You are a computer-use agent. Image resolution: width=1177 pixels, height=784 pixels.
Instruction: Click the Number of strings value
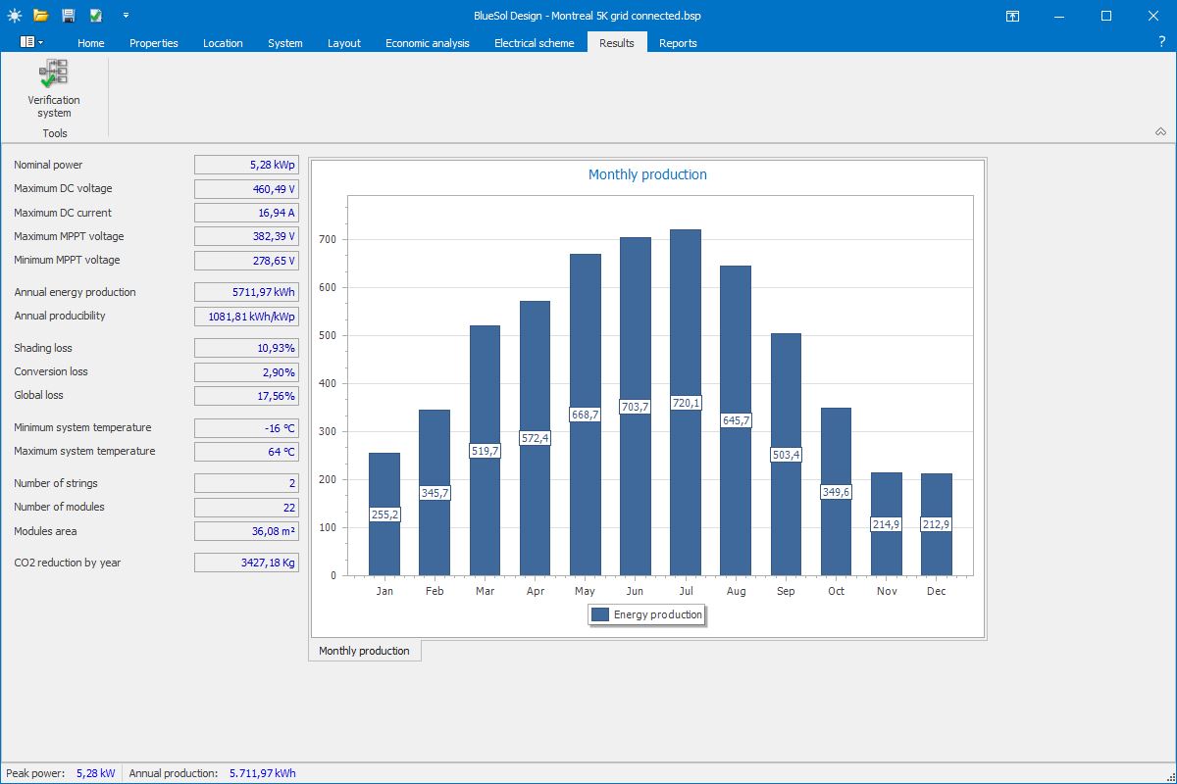click(246, 483)
